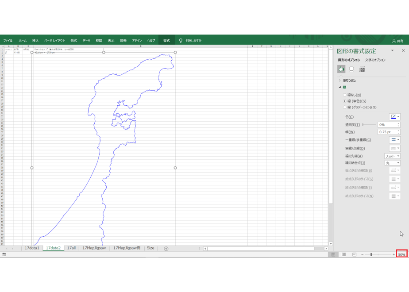Collapse the 線 section

click(343, 87)
